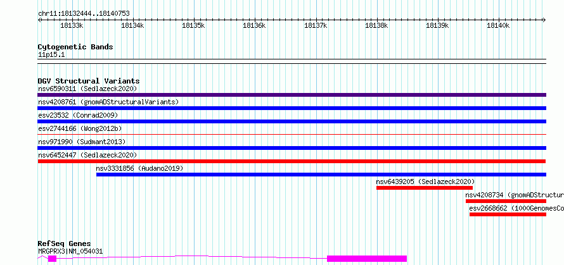Click the Cytogenetic Bands track heading
The width and height of the screenshot is (564, 265).
click(75, 47)
